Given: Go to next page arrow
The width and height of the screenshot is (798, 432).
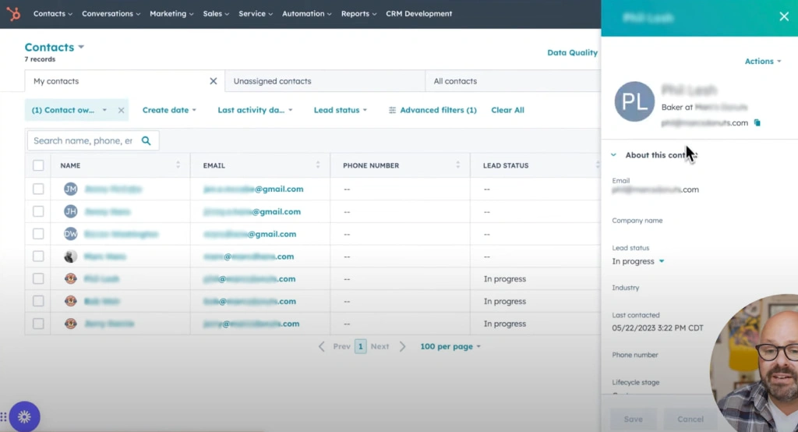Looking at the screenshot, I should point(403,346).
